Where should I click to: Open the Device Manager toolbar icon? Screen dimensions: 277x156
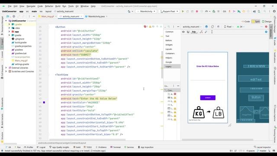[x=259, y=11]
